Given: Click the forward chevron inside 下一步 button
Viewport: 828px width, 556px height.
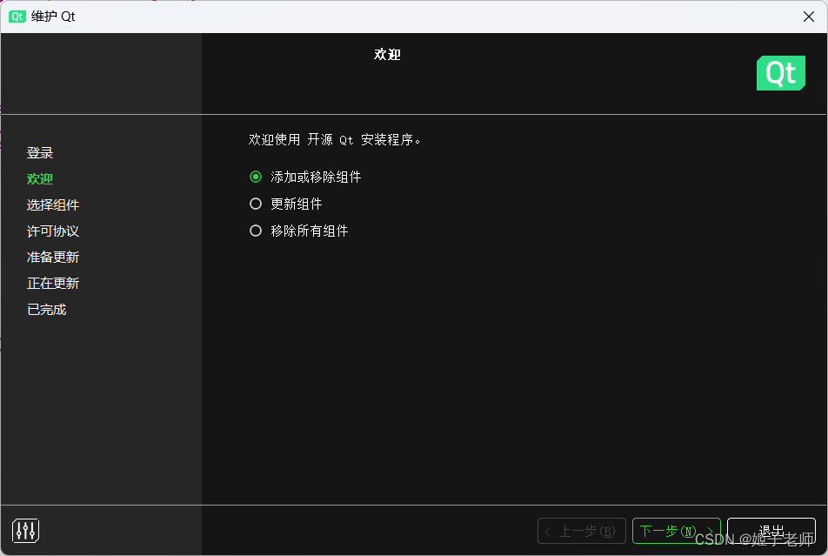Looking at the screenshot, I should pyautogui.click(x=711, y=531).
